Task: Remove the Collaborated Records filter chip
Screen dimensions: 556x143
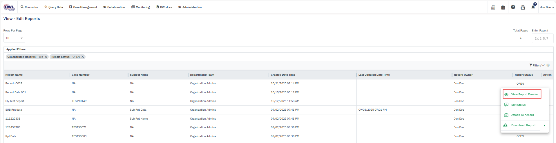Action: click(x=46, y=57)
